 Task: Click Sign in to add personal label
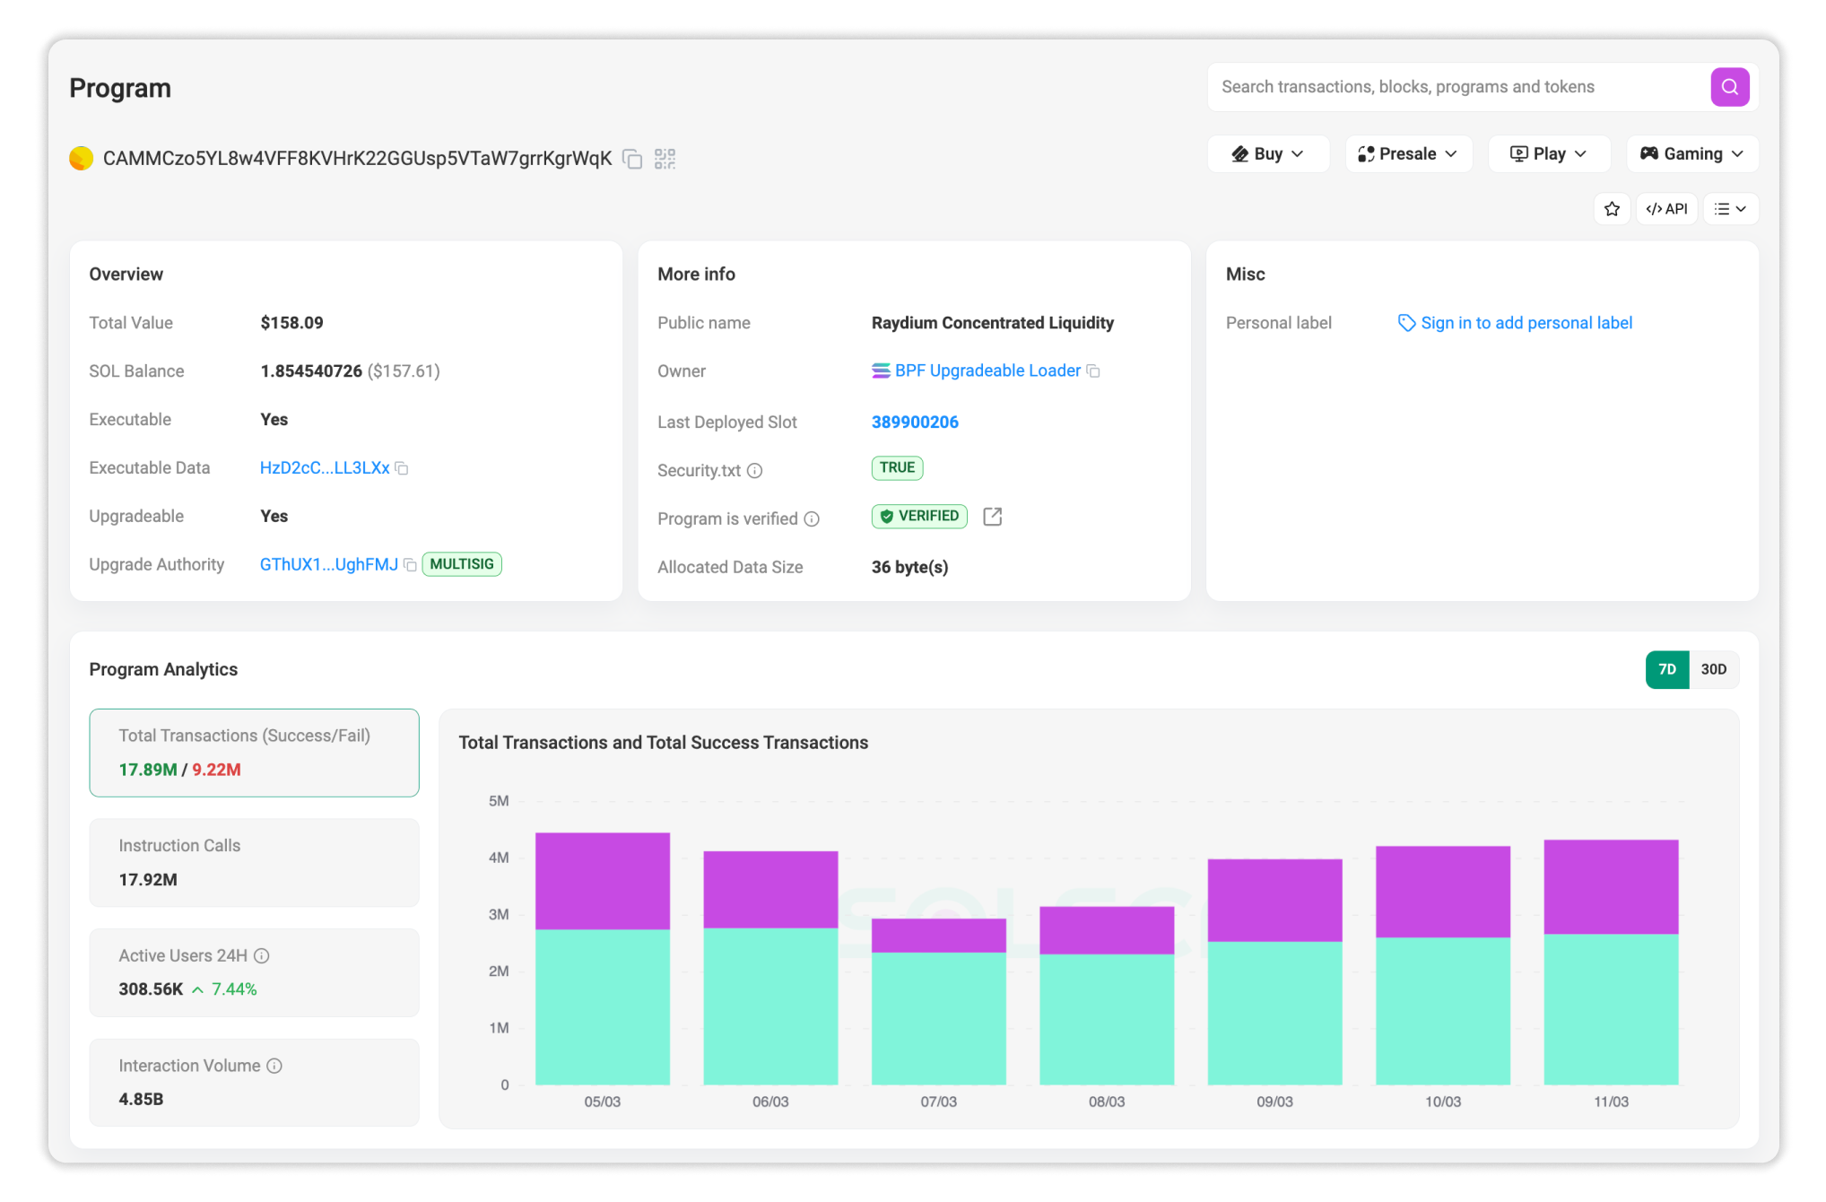[1526, 323]
